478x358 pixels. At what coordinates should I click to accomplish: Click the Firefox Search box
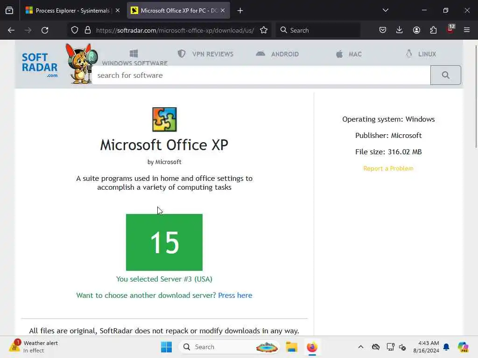pos(318,30)
